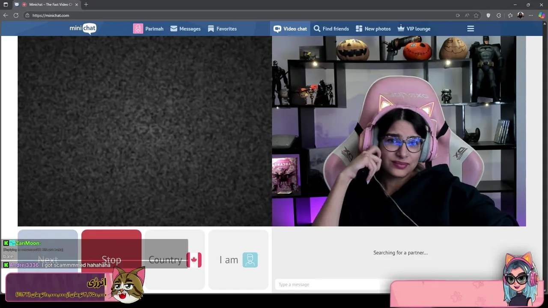The image size is (548, 308).
Task: Open the VIP lounge
Action: coord(414,29)
